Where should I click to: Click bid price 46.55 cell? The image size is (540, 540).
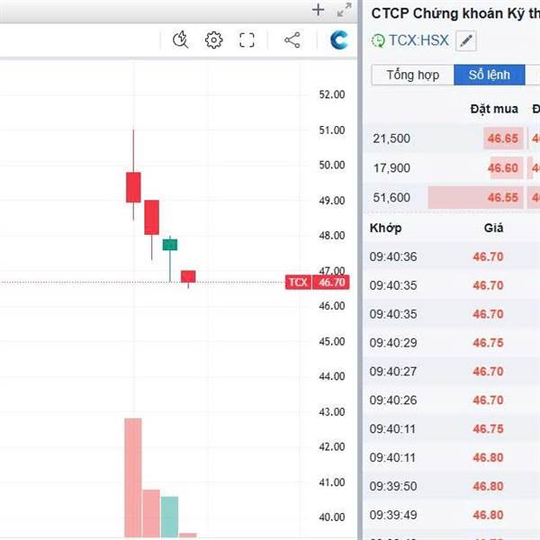(502, 198)
